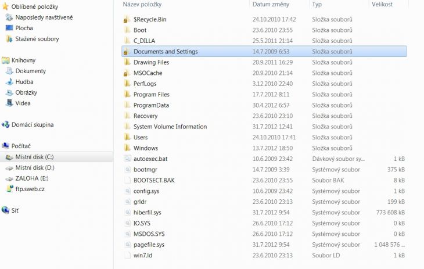Screen dimensions: 424x269
Task: Select the Místní disk (C:) drive icon
Action: click(x=9, y=157)
